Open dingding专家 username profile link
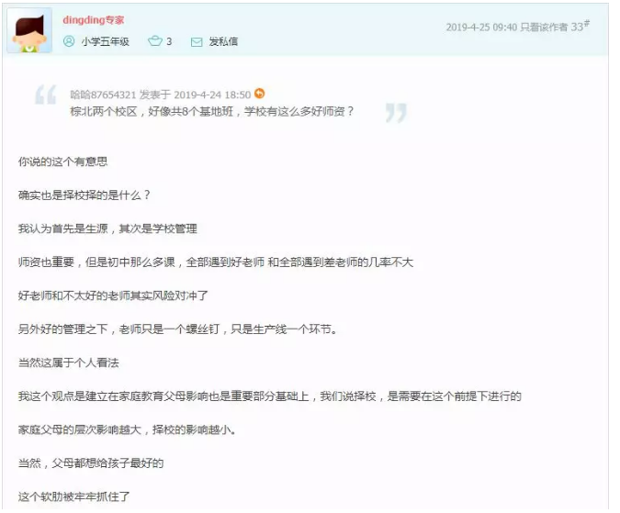620x513 pixels. point(94,20)
